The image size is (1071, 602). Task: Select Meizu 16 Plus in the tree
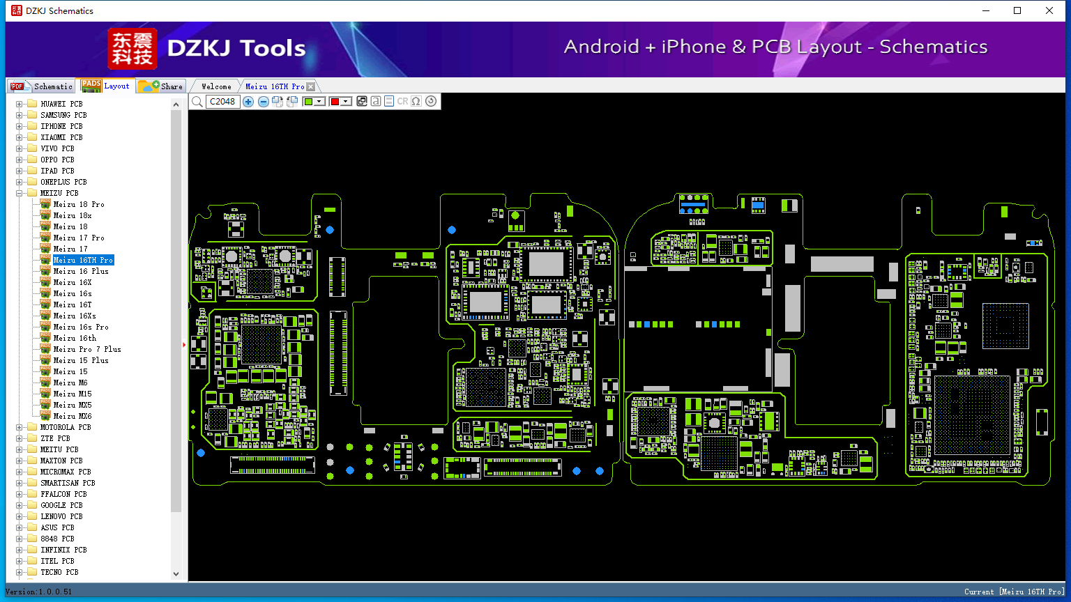coord(81,271)
